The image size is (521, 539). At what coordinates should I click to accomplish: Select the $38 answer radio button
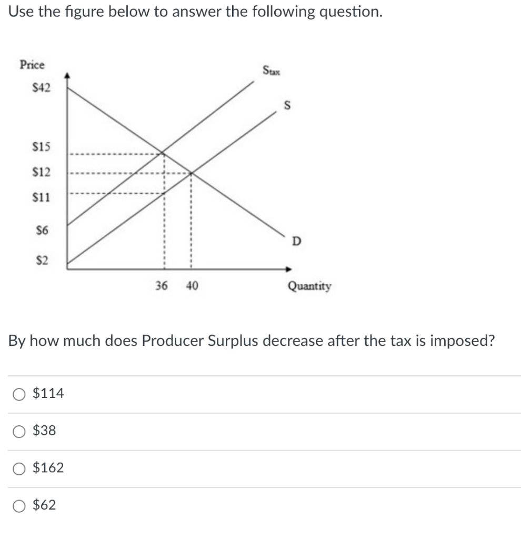click(19, 430)
